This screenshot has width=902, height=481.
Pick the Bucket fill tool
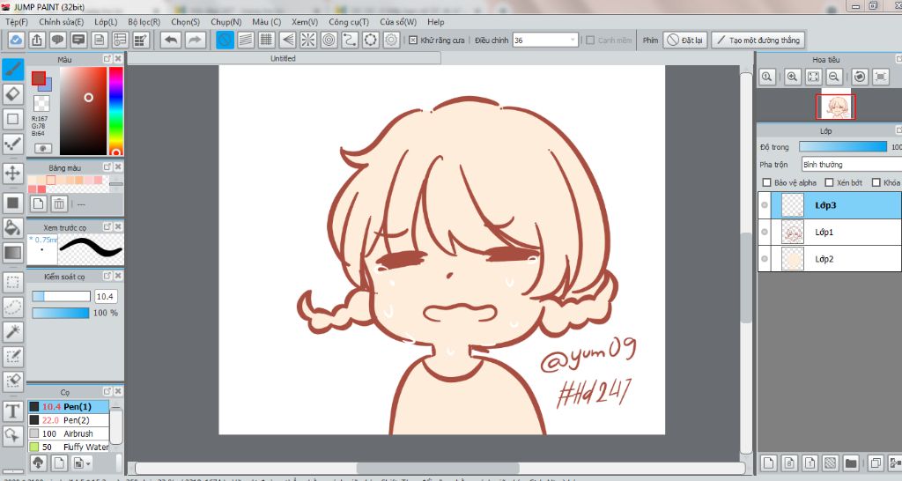point(12,227)
